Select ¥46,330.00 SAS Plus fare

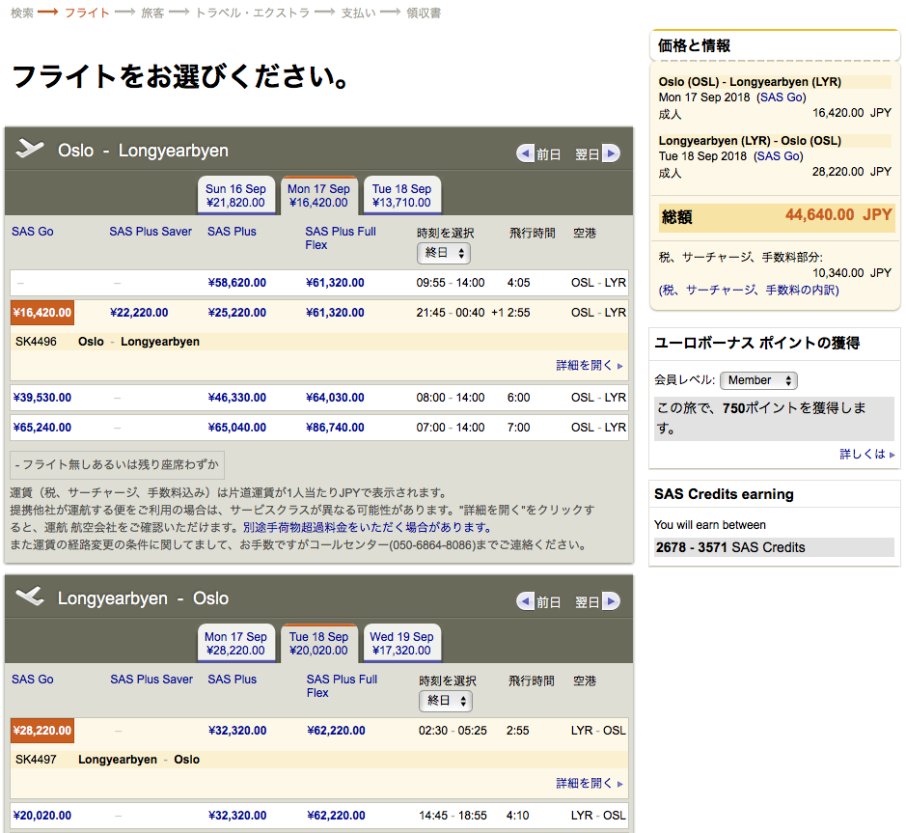point(237,398)
